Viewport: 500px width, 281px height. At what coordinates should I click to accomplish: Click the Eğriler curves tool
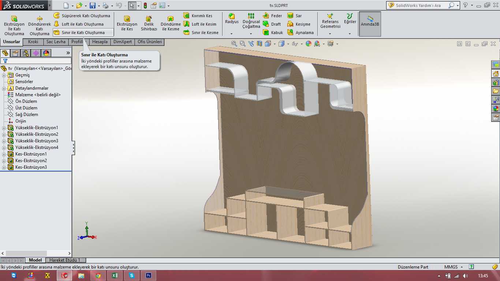point(350,19)
